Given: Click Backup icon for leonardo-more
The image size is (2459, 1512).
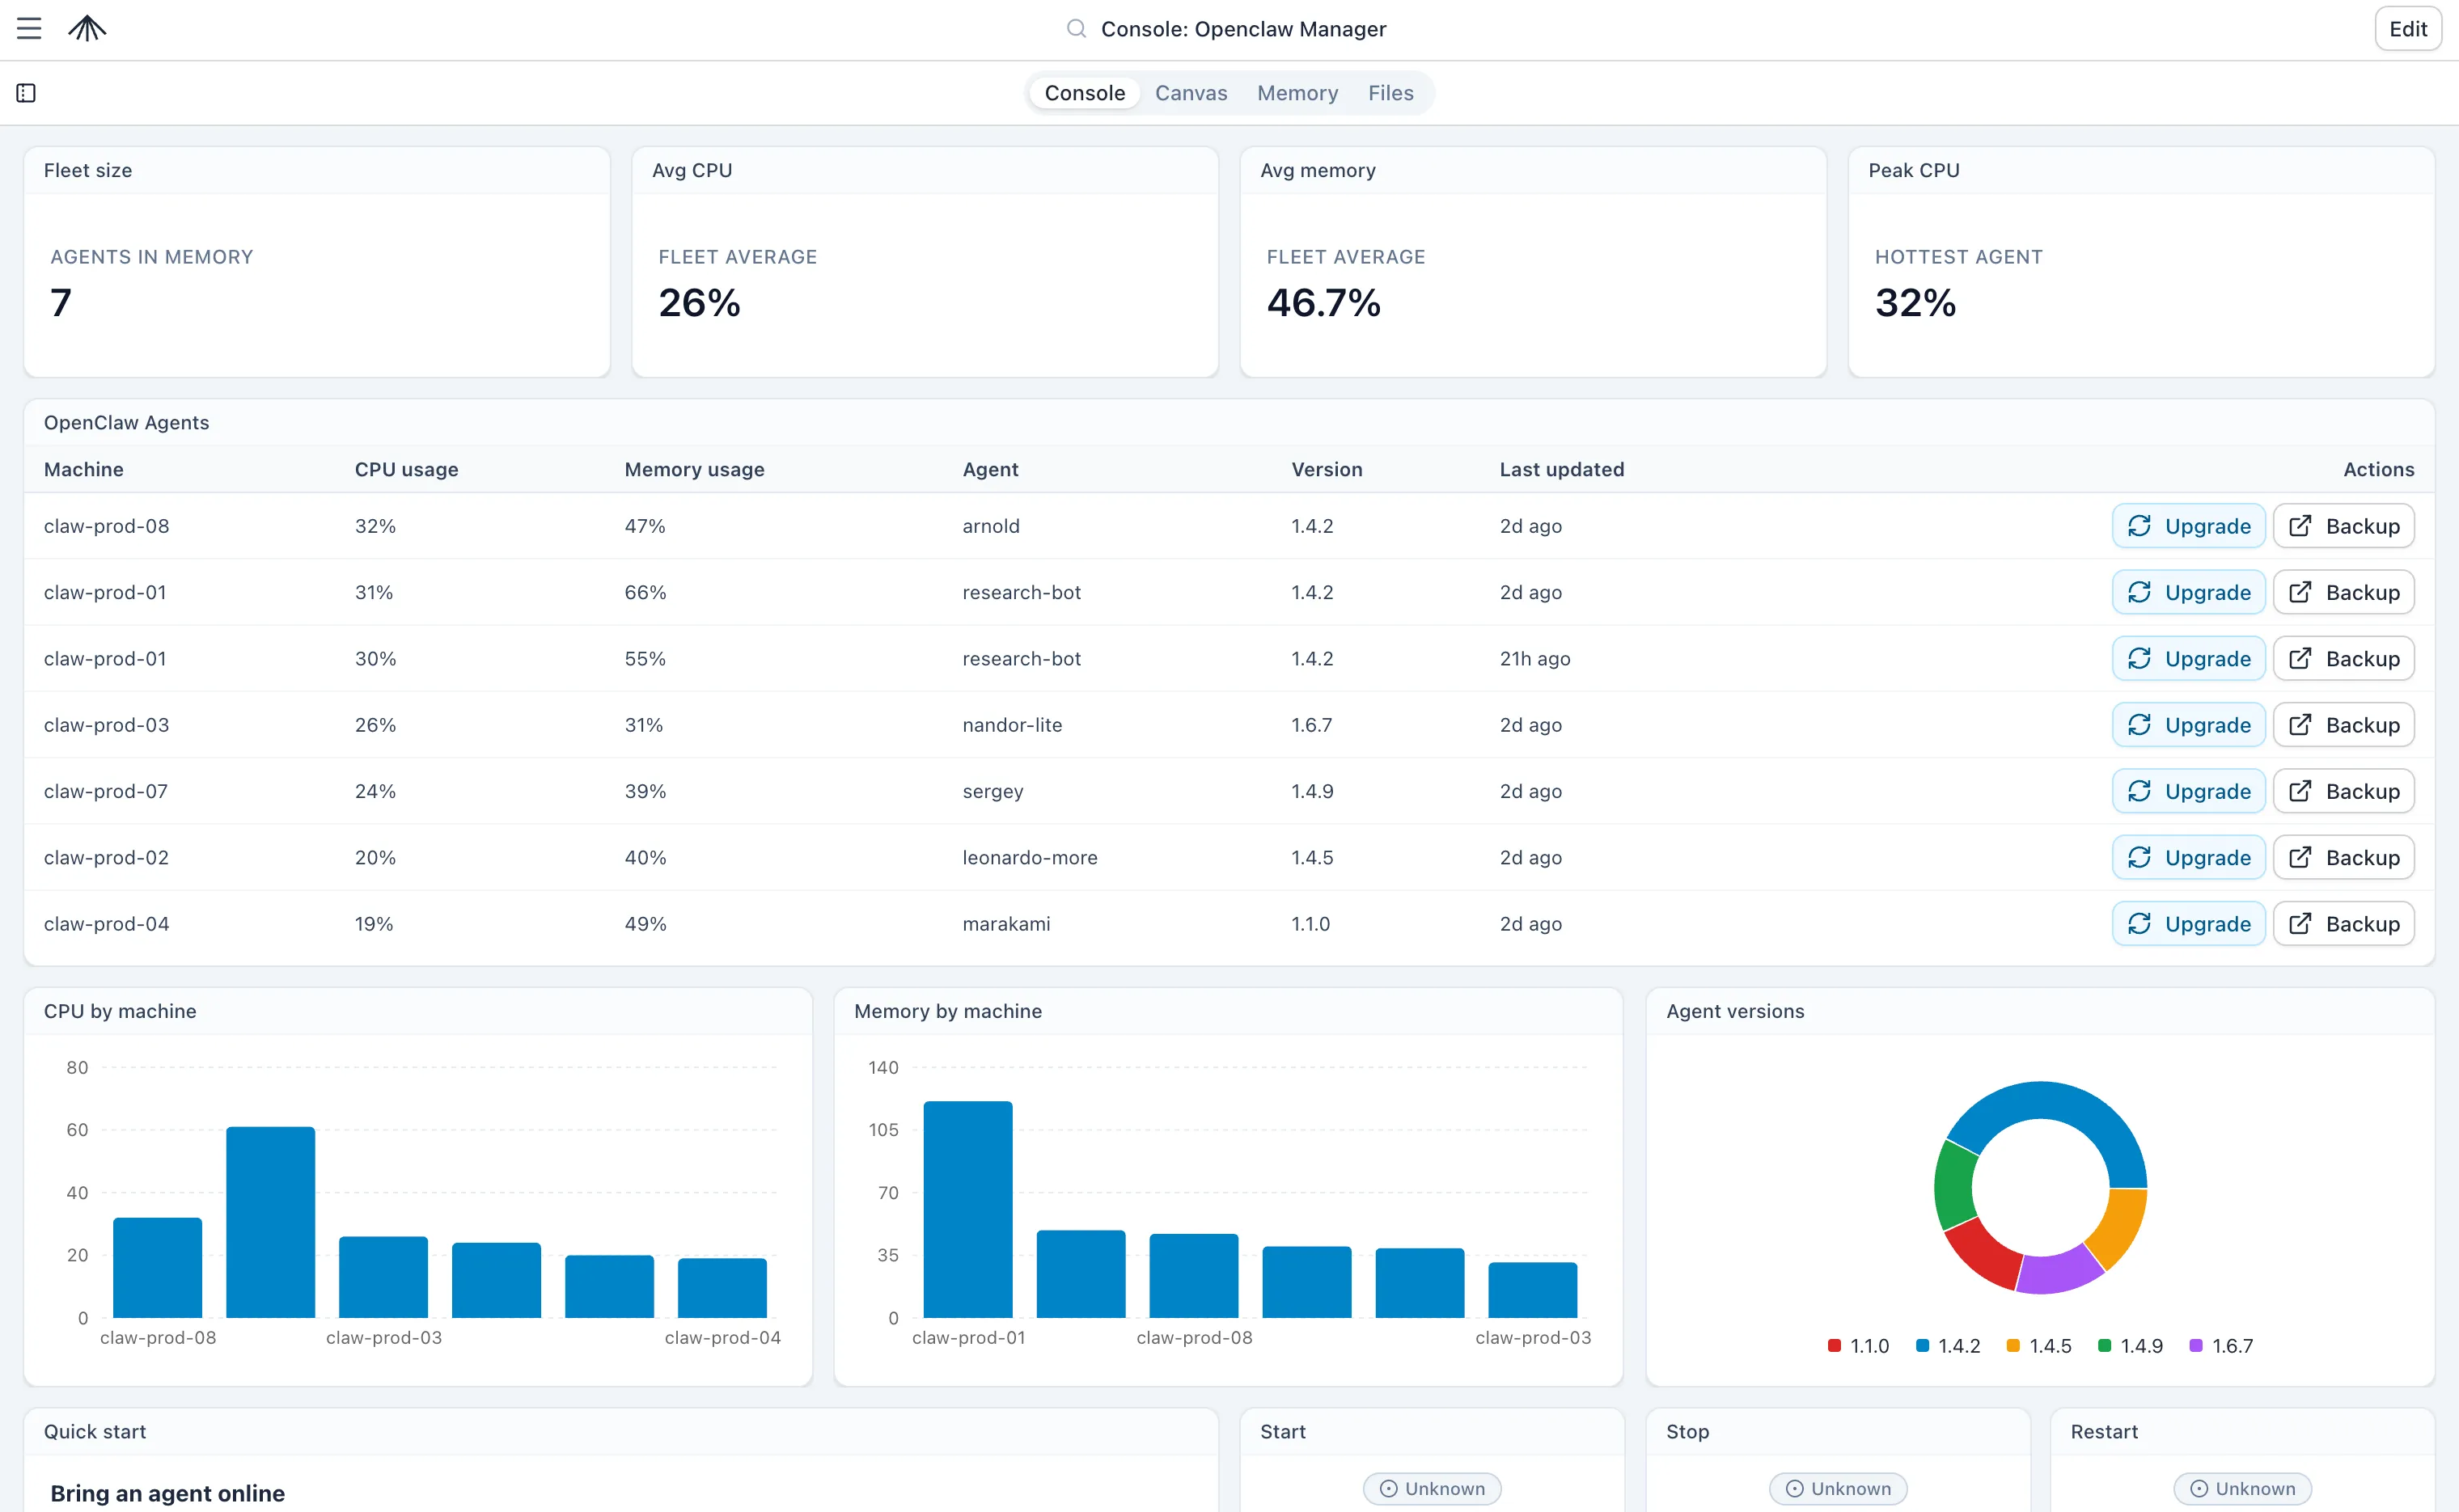Looking at the screenshot, I should (x=2300, y=857).
